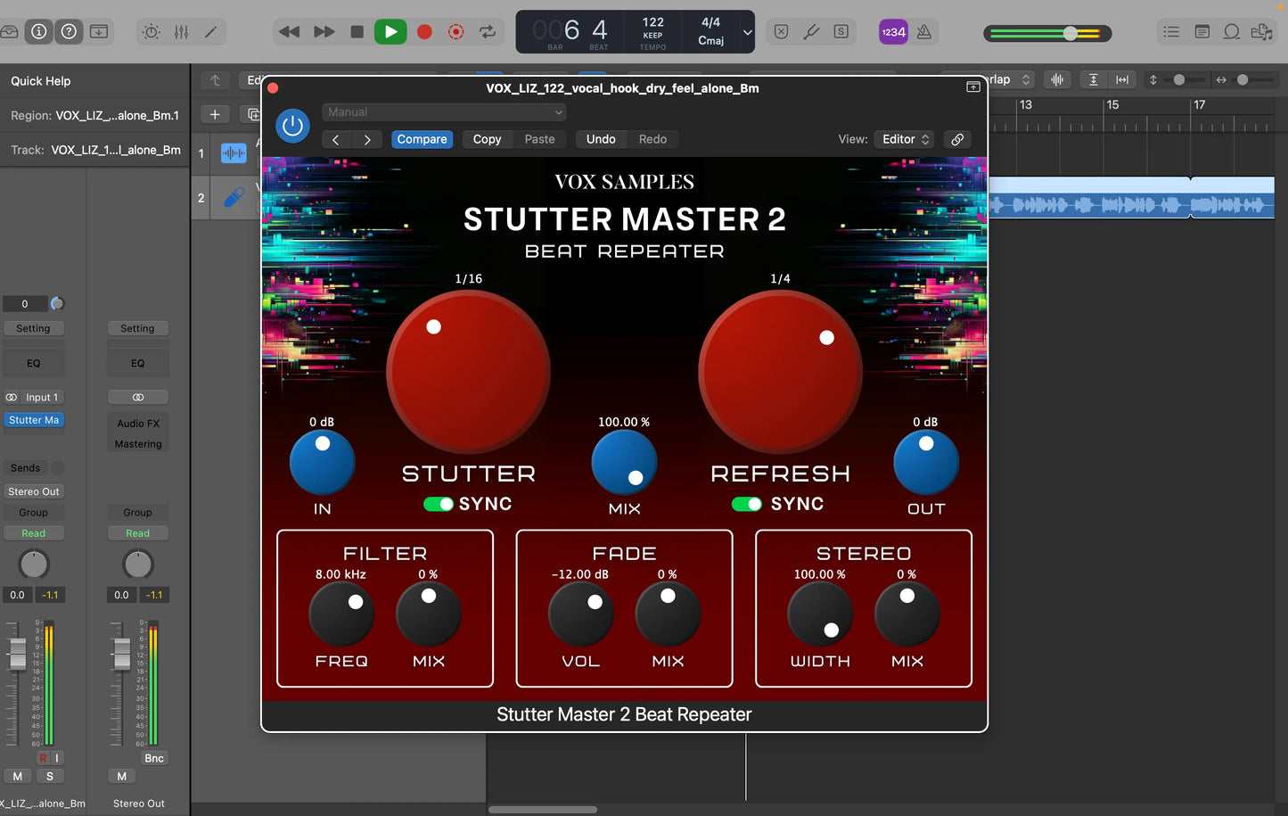Toggle Cycle mode loop button
This screenshot has width=1288, height=816.
point(488,32)
